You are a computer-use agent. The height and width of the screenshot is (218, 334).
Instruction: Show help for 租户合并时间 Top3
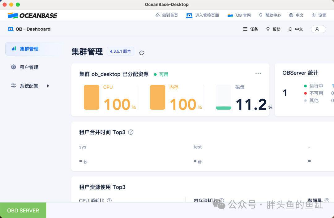(131, 132)
